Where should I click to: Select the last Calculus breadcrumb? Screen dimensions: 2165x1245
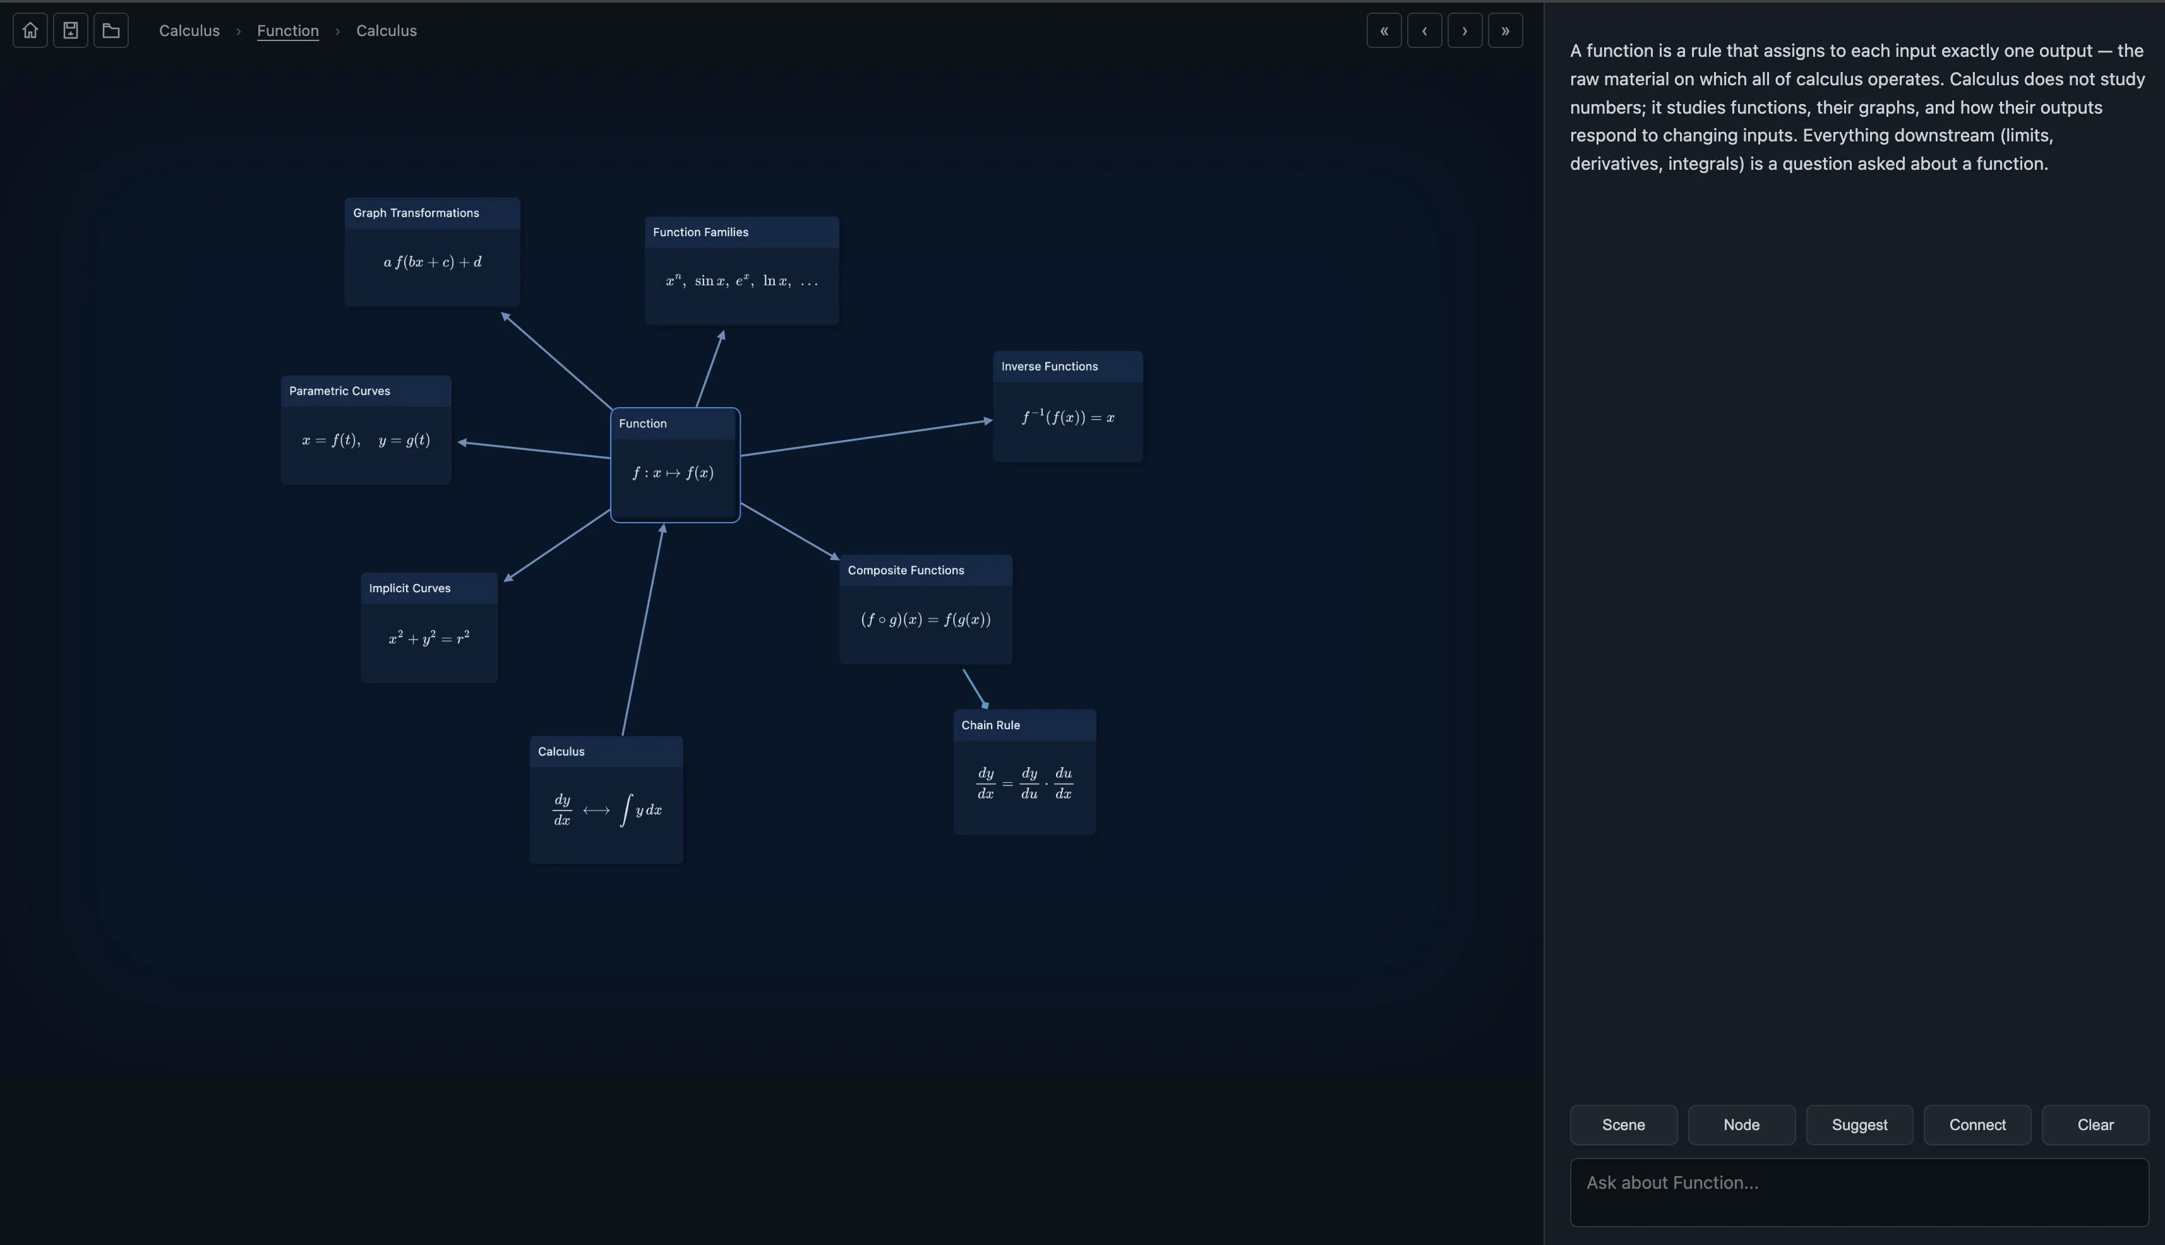point(387,31)
